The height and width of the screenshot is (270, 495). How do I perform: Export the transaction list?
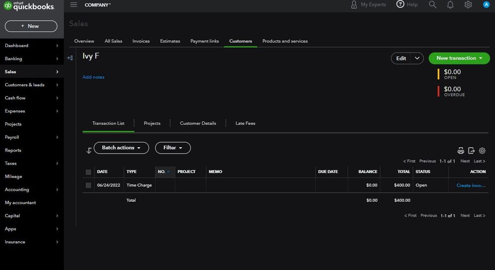(471, 151)
